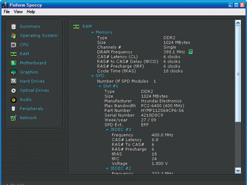
Task: Click the Week/year 27 / 09 value
Action: pos(149,120)
